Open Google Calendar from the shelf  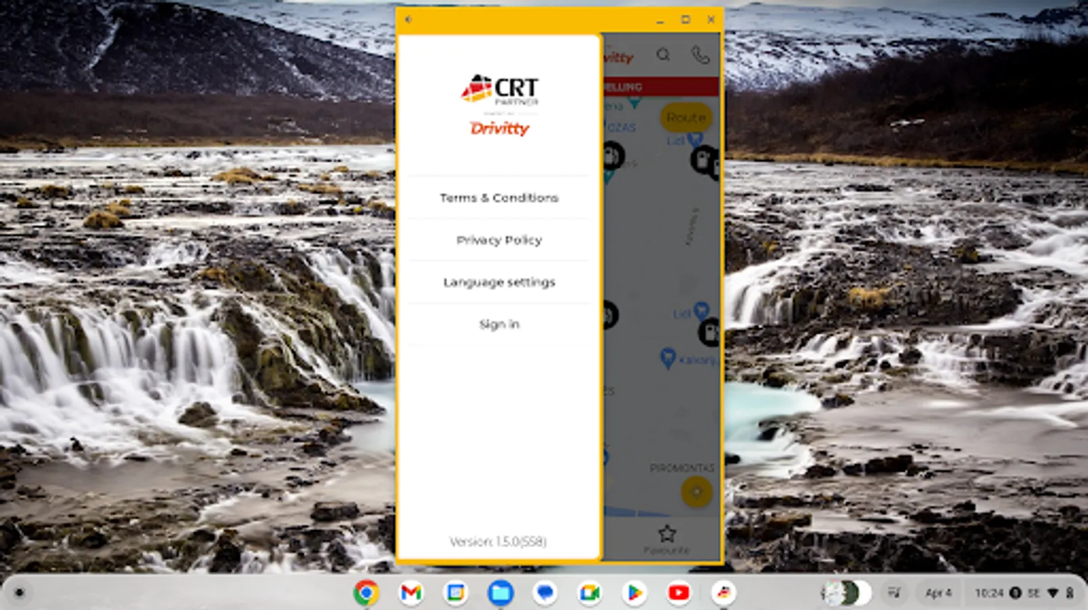pyautogui.click(x=455, y=593)
